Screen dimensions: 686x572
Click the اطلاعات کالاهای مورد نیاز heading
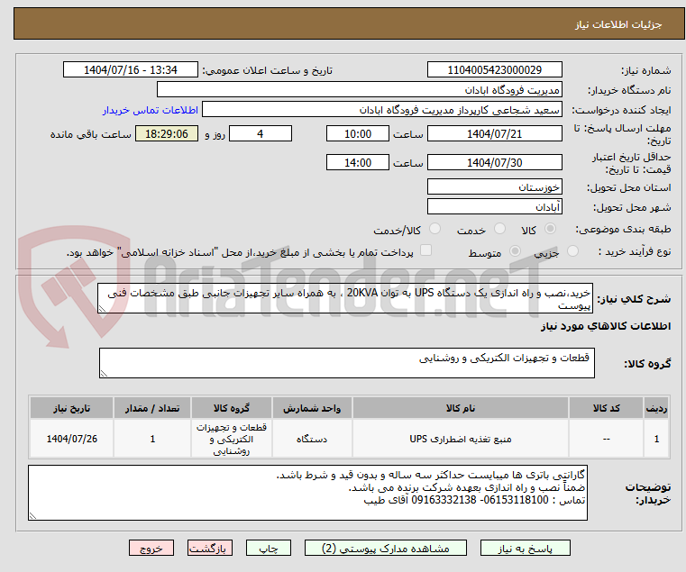click(x=606, y=326)
